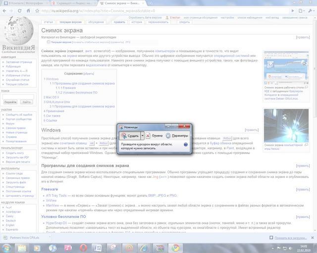
Task: Open the обсуждение tab
Action: click(x=96, y=22)
